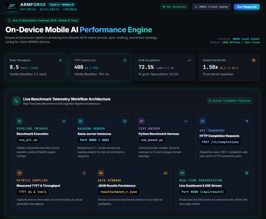The width and height of the screenshot is (266, 219).
Task: Click the chip icon on KleidiAI Kernel Win card
Action: point(254,60)
